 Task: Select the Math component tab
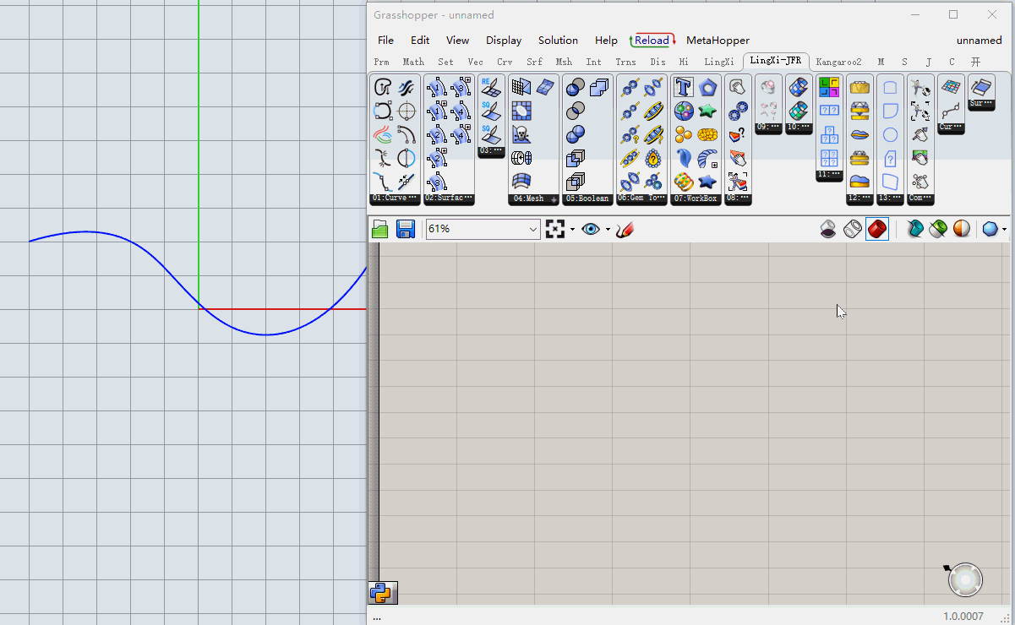pyautogui.click(x=413, y=62)
